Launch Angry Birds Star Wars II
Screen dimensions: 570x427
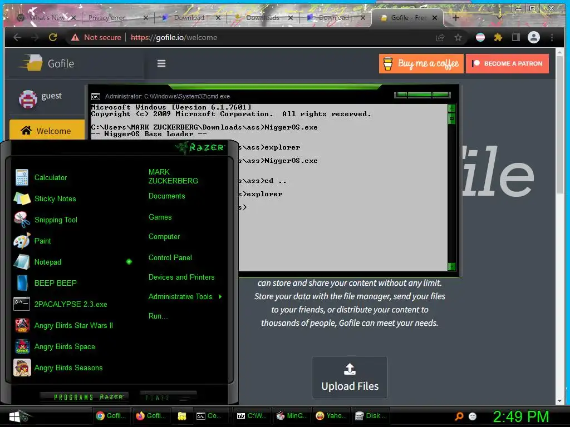point(63,325)
